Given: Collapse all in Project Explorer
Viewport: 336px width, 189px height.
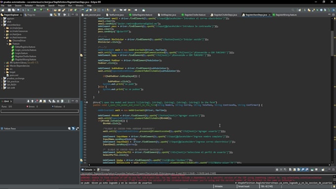Looking at the screenshot, I should pyautogui.click(x=51, y=15).
